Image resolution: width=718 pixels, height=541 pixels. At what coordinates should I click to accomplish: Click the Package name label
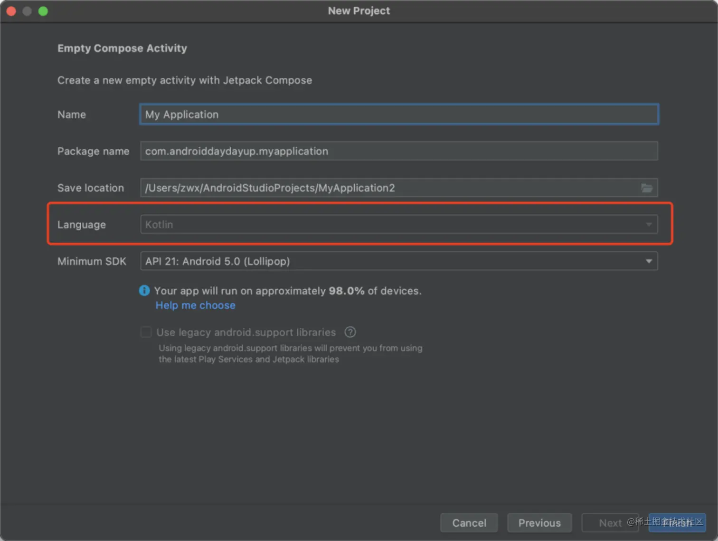pyautogui.click(x=93, y=151)
